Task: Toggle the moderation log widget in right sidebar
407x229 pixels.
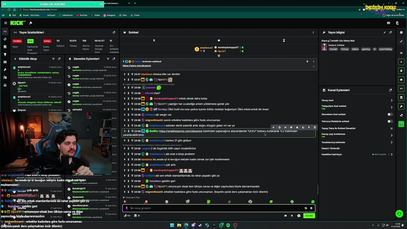Action: point(401,71)
